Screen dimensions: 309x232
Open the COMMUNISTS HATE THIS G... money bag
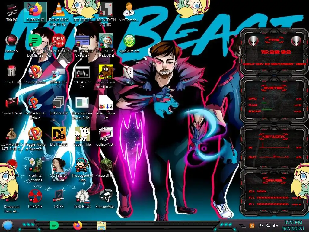pyautogui.click(x=12, y=139)
